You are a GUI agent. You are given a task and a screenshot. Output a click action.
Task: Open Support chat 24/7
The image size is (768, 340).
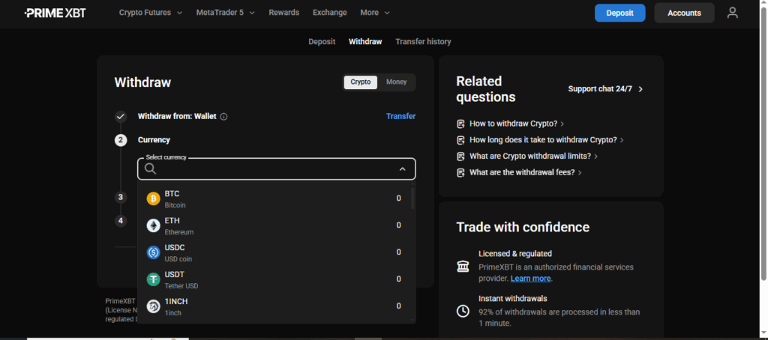[605, 89]
